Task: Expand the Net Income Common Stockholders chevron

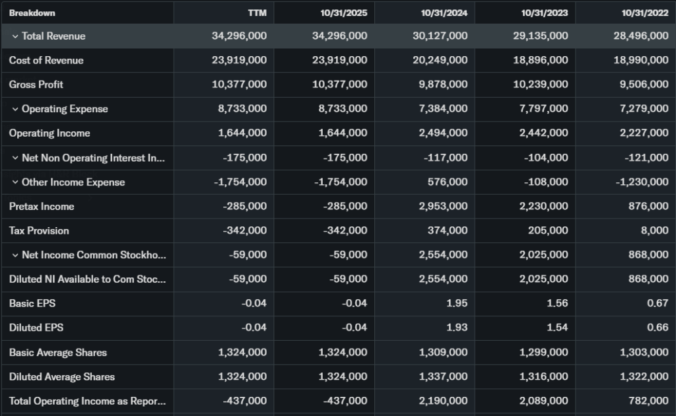Action: (15, 255)
